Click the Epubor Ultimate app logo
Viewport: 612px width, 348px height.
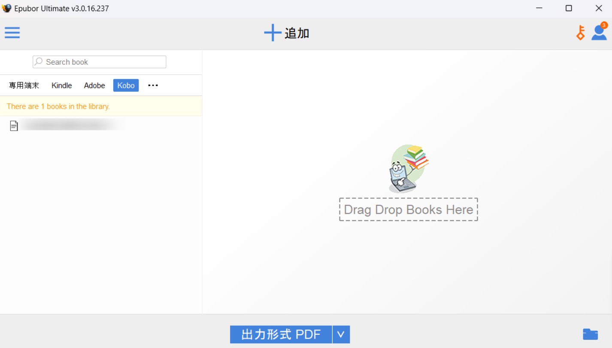click(6, 8)
